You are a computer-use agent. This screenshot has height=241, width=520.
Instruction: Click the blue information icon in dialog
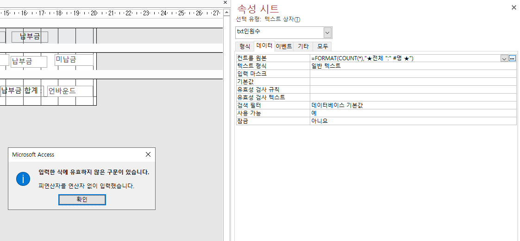click(x=23, y=178)
